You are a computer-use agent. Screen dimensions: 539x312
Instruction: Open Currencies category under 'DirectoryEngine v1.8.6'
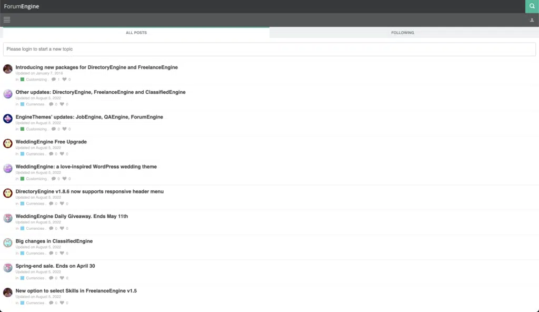[x=35, y=203]
